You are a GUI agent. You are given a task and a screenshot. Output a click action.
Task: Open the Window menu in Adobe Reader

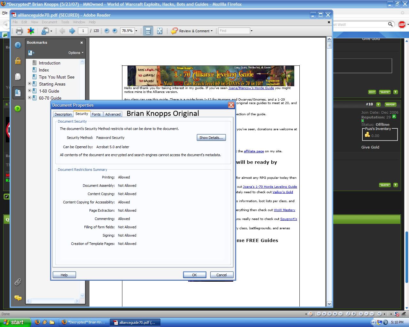79,22
